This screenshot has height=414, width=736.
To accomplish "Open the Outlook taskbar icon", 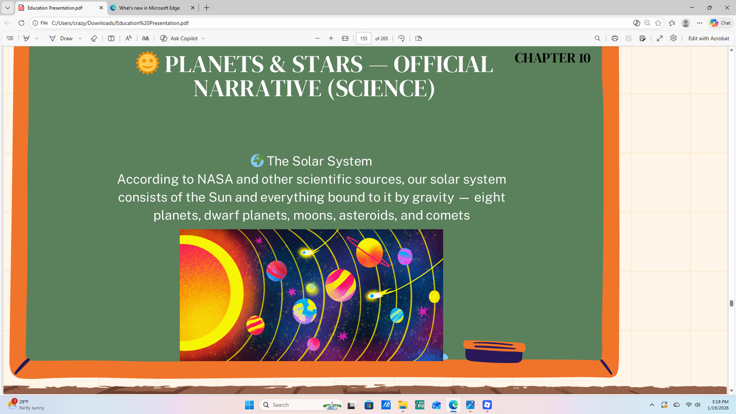I will click(x=437, y=405).
